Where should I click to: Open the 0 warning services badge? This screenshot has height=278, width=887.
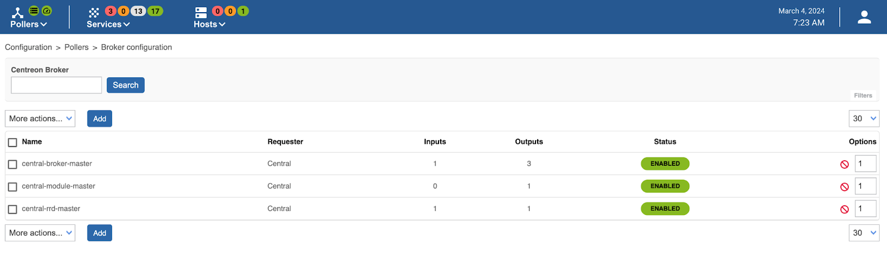point(123,11)
